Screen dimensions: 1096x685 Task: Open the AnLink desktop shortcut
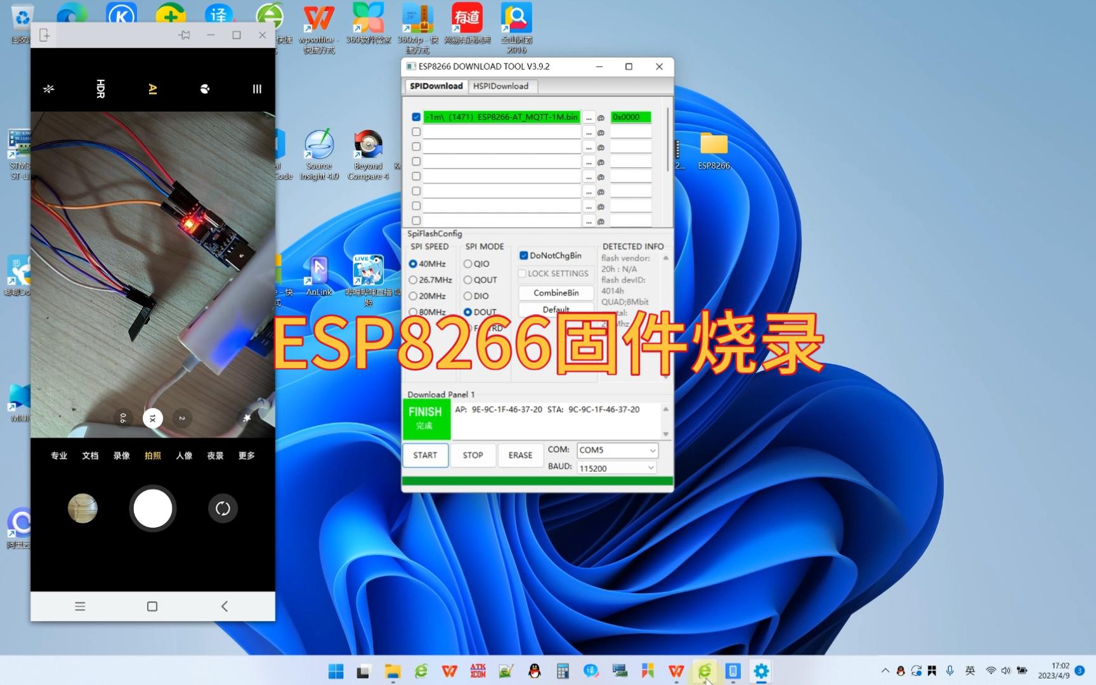pyautogui.click(x=319, y=276)
